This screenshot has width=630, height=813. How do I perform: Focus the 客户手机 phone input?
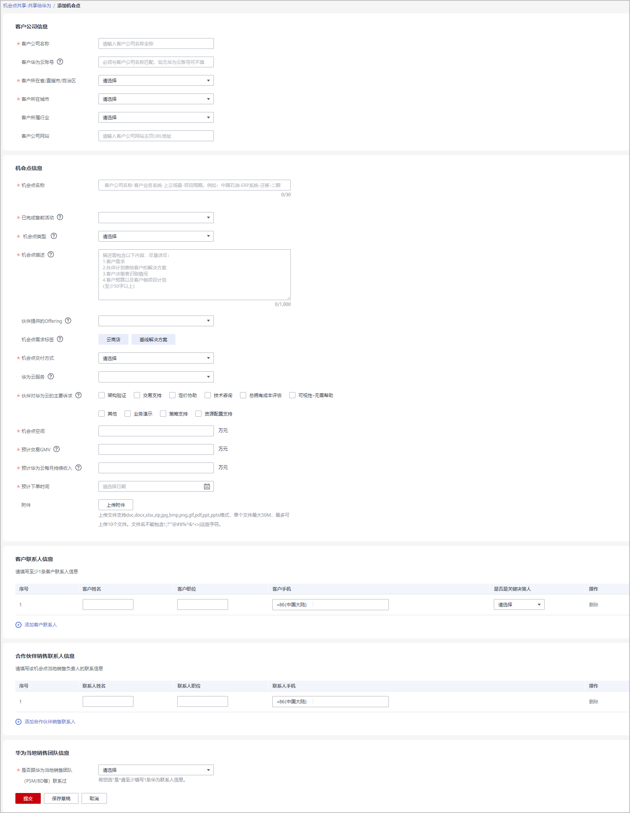tap(330, 604)
